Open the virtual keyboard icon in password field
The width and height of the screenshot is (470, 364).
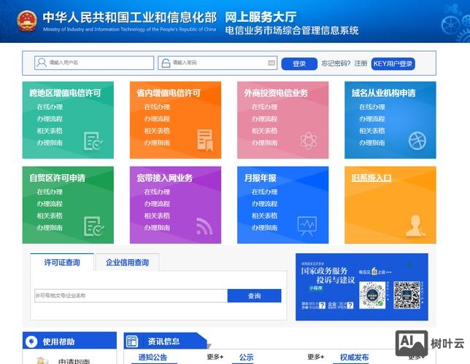coord(271,63)
